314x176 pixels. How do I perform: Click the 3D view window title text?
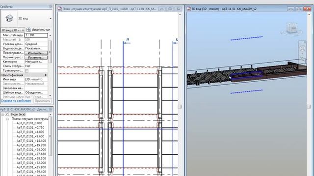pyautogui.click(x=224, y=9)
